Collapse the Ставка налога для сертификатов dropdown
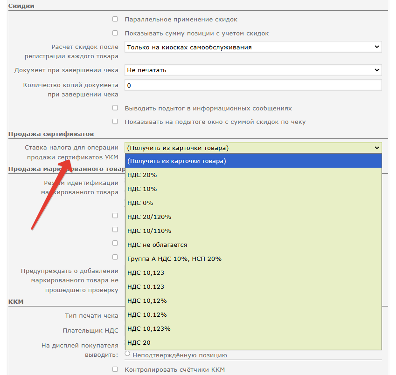Screen dimensions: 396x375 pos(253,148)
